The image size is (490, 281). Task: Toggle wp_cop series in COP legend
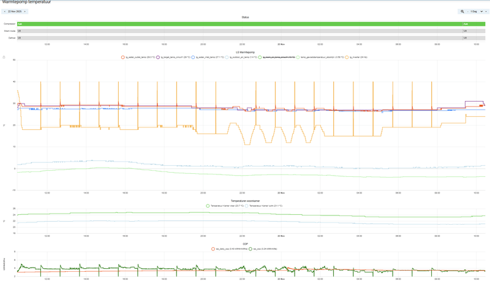tap(263, 249)
